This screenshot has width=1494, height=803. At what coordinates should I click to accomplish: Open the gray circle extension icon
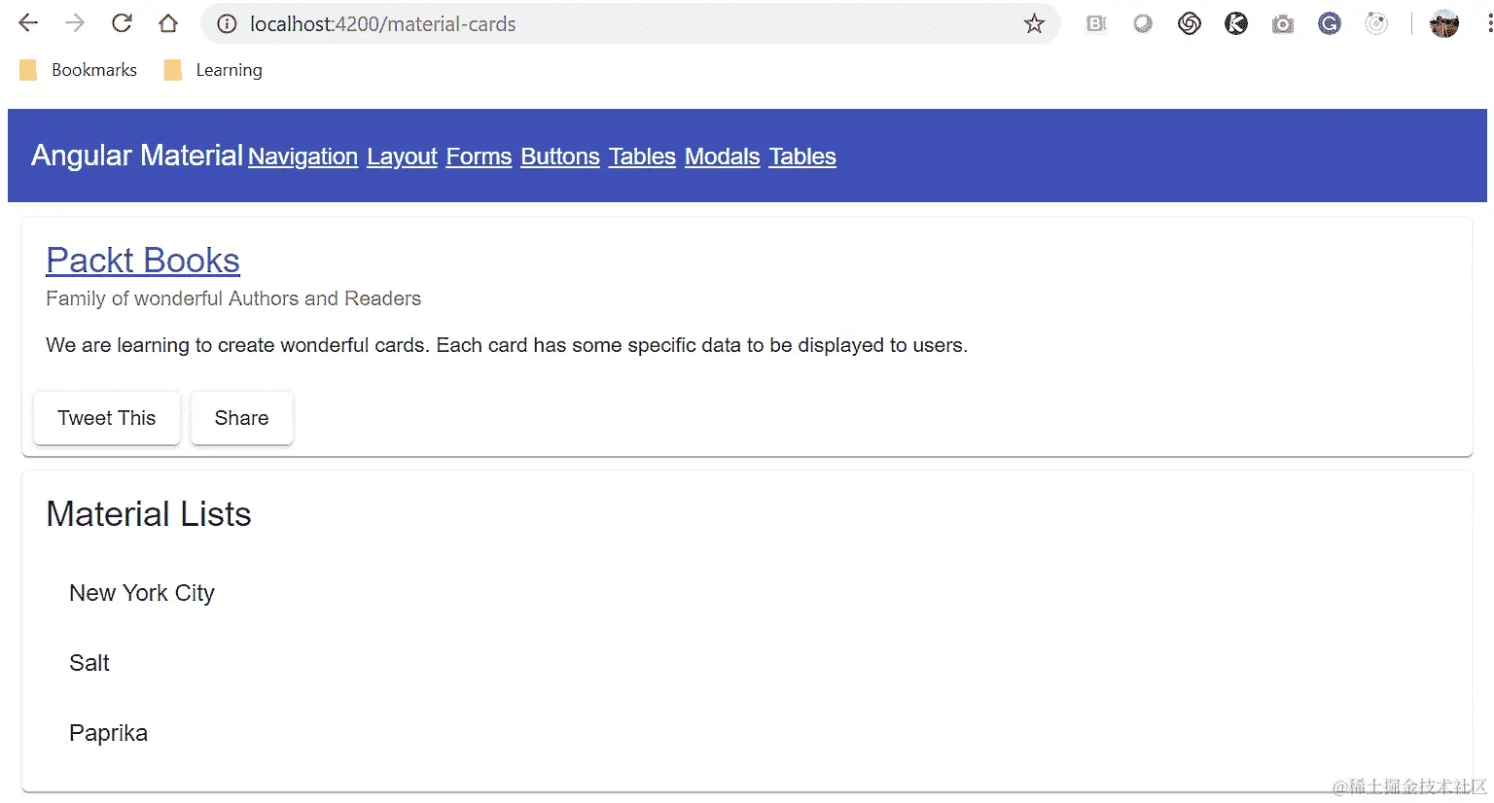pyautogui.click(x=1143, y=24)
